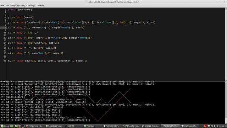Click the u2 play "[ee]" editor line
Viewport: 227px width, 128px height.
point(50,38)
